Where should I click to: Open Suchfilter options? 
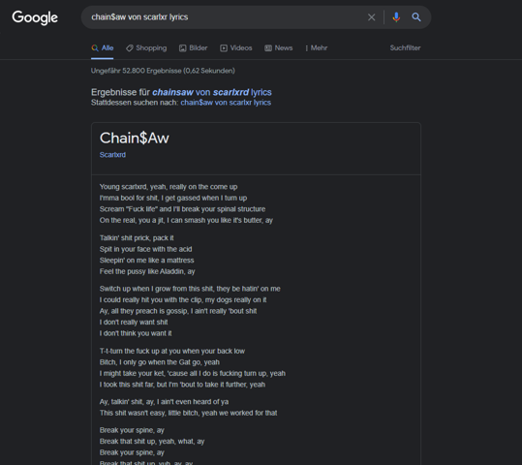pos(405,48)
